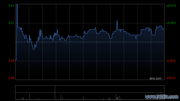
Task: Click the last price point at chart's right edge
Action: point(164,28)
